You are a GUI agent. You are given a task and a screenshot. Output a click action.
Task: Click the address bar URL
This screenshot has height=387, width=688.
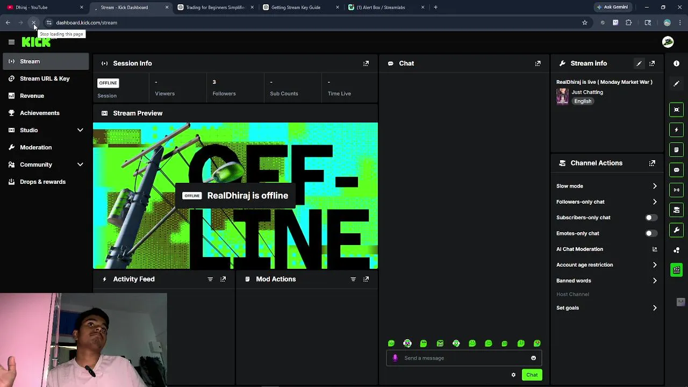pyautogui.click(x=87, y=23)
